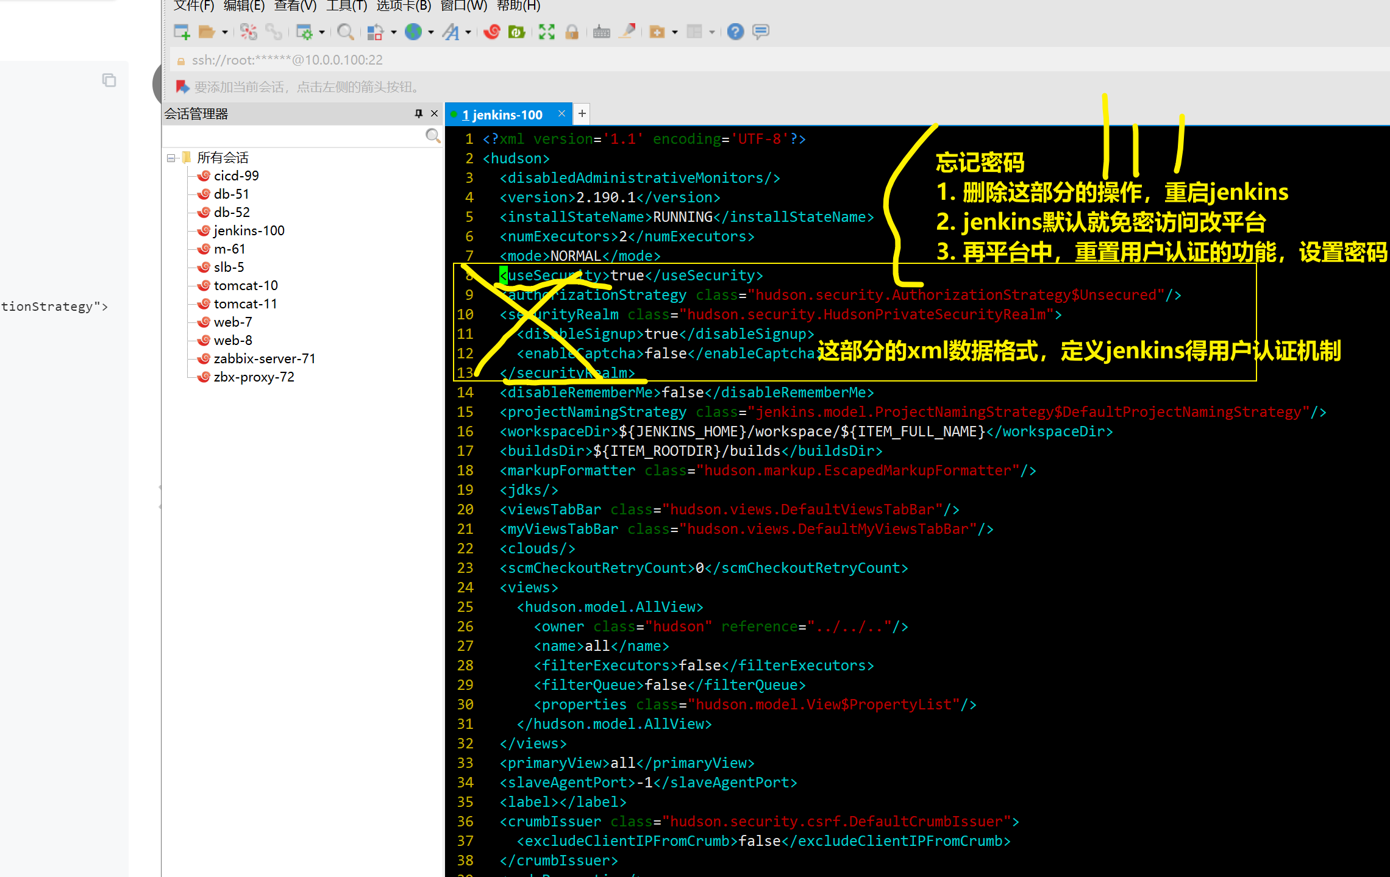Image resolution: width=1390 pixels, height=877 pixels.
Task: Collapse the 所有会话 tree node
Action: coord(171,158)
